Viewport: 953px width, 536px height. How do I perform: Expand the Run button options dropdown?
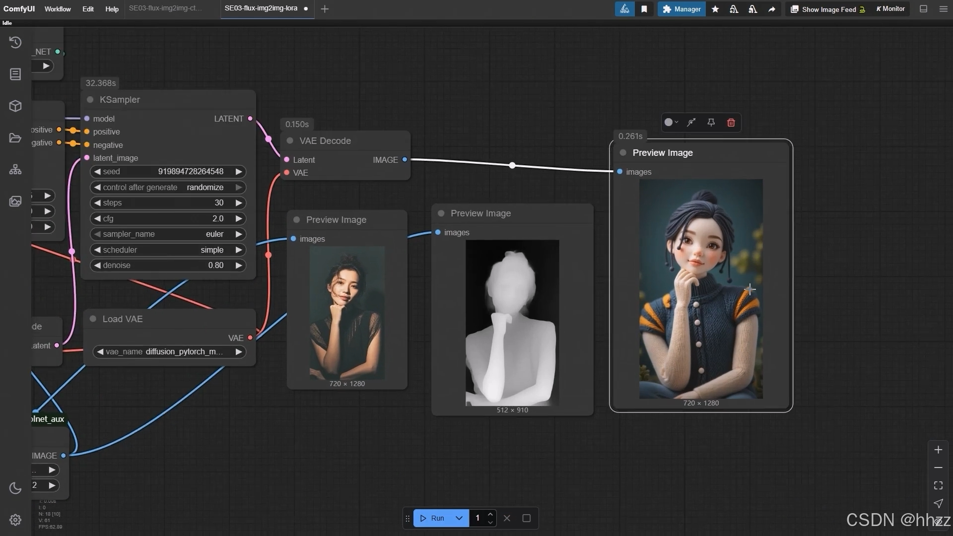(459, 518)
